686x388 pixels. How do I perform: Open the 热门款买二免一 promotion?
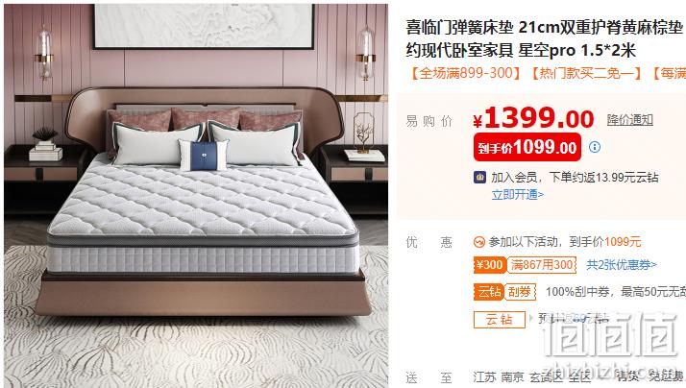(585, 73)
